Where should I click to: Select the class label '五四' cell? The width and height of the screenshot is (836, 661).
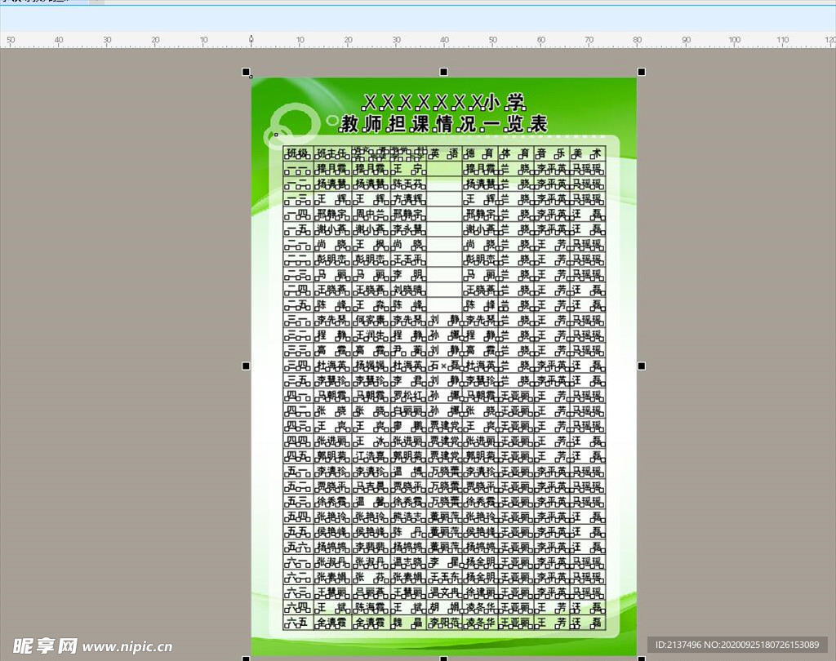[x=298, y=517]
